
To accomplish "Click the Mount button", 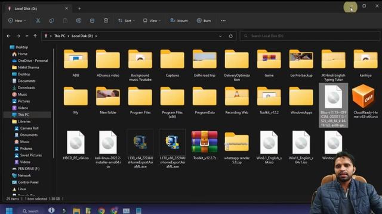I will click(179, 21).
